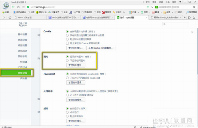Go to the home page icon
This screenshot has height=128, width=198.
pyautogui.click(x=24, y=7)
